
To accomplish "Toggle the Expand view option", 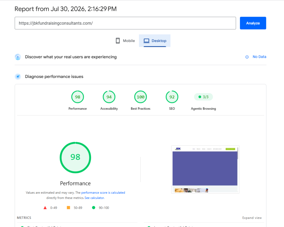I will pos(252,218).
